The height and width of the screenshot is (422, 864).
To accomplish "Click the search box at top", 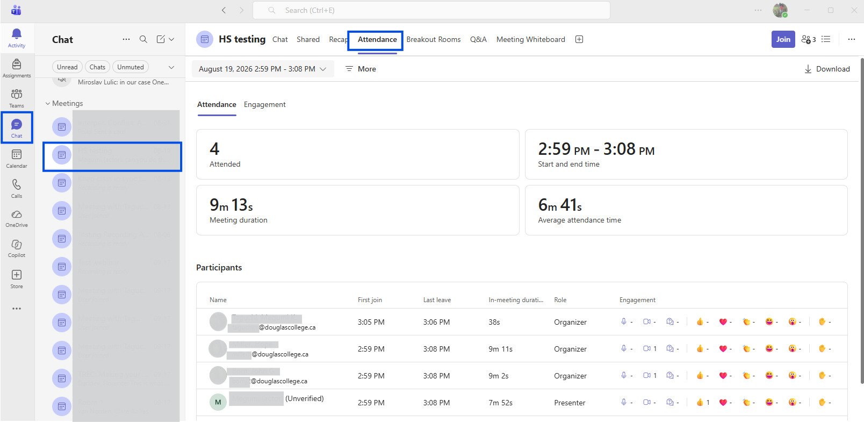I will tap(431, 10).
